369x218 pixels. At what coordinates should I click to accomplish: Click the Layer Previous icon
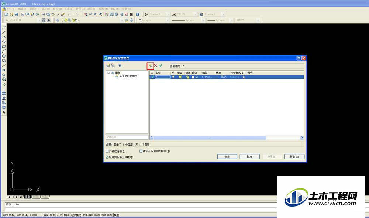[131, 20]
